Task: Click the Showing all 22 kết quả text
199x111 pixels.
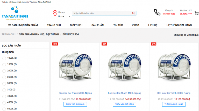Action: click(186, 35)
